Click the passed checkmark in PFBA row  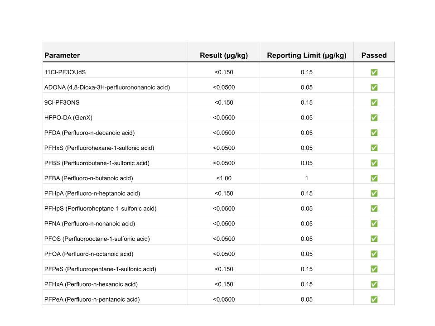(x=374, y=178)
